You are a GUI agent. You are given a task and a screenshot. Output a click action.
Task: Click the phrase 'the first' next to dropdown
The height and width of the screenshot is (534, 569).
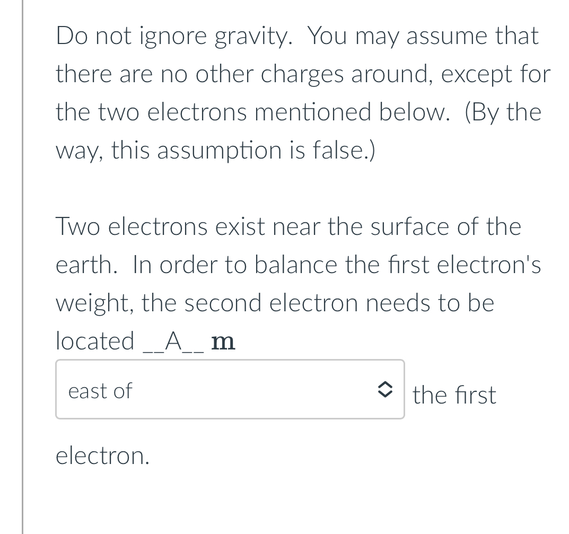(x=454, y=395)
